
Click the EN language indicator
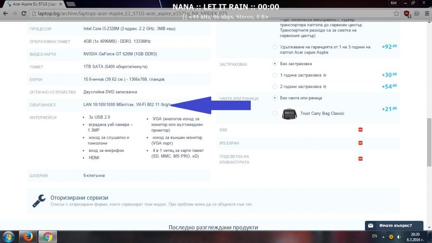pos(375,236)
